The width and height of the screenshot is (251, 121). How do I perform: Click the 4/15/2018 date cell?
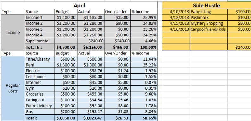tap(176, 23)
